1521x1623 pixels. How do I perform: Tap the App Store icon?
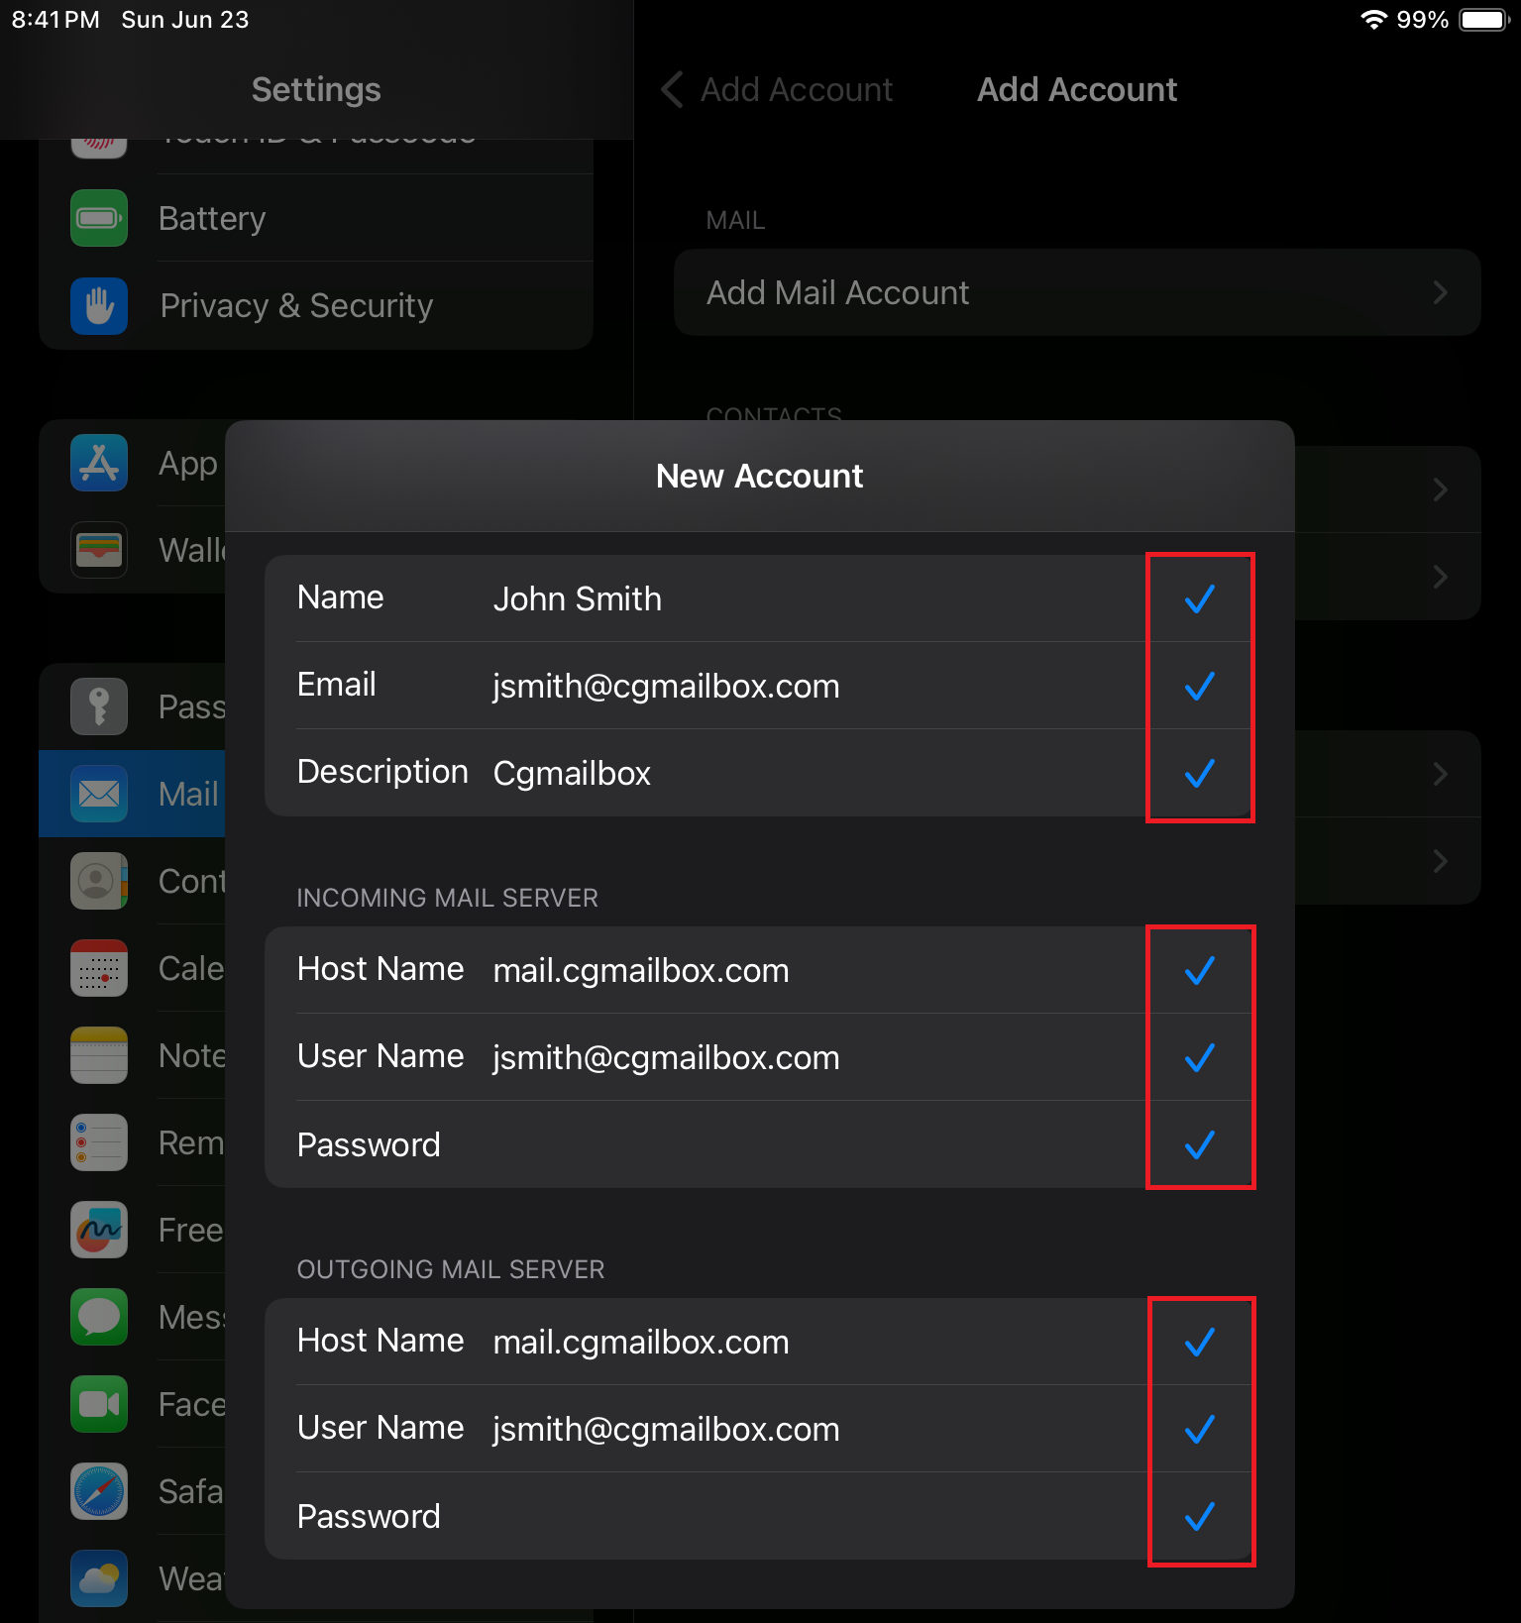[x=99, y=463]
